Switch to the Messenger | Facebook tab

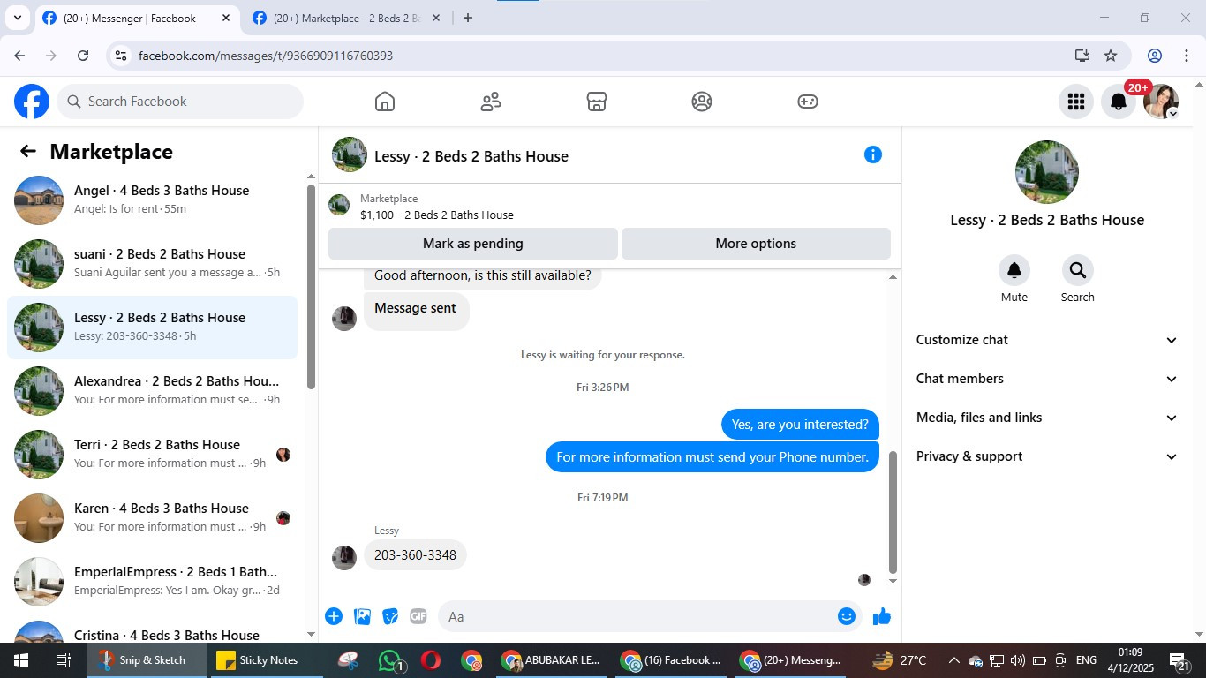(137, 19)
